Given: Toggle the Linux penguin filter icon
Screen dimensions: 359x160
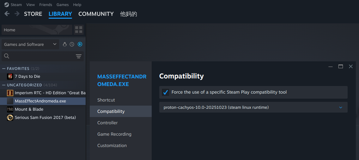Looking at the screenshot, I should click(65, 44).
